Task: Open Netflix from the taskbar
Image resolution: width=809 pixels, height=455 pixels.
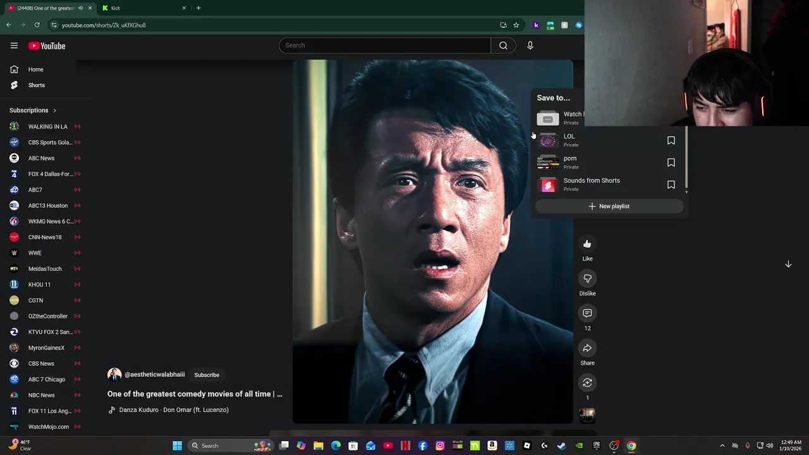Action: (x=405, y=446)
